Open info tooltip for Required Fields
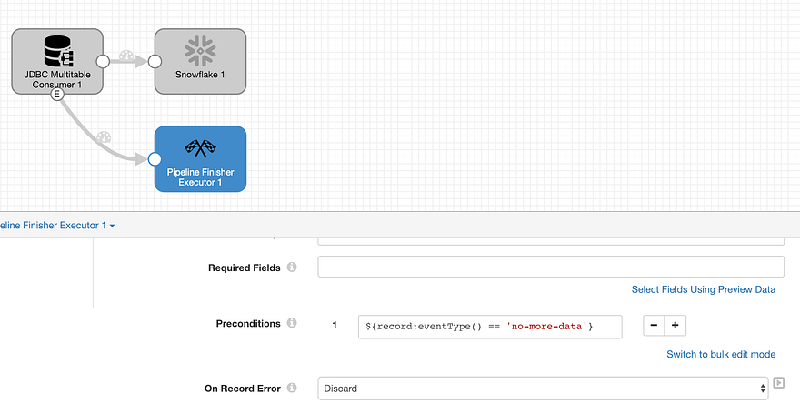Image resolution: width=800 pixels, height=414 pixels. pyautogui.click(x=292, y=267)
